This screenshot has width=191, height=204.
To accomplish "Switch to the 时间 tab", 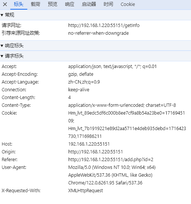I will coord(108,4).
